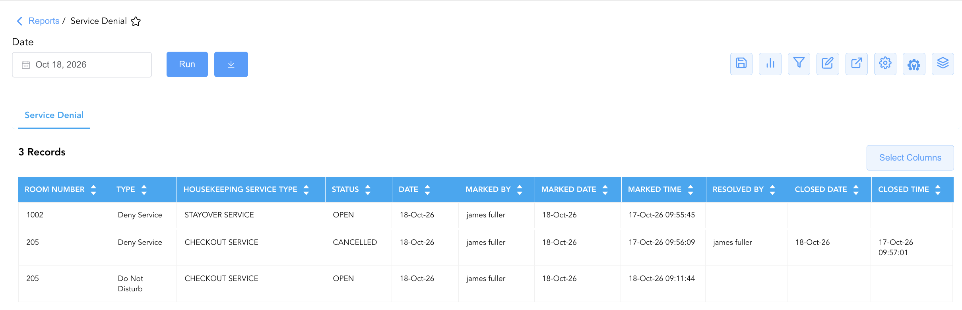Sort by Type column arrows
The image size is (962, 310).
(x=144, y=190)
